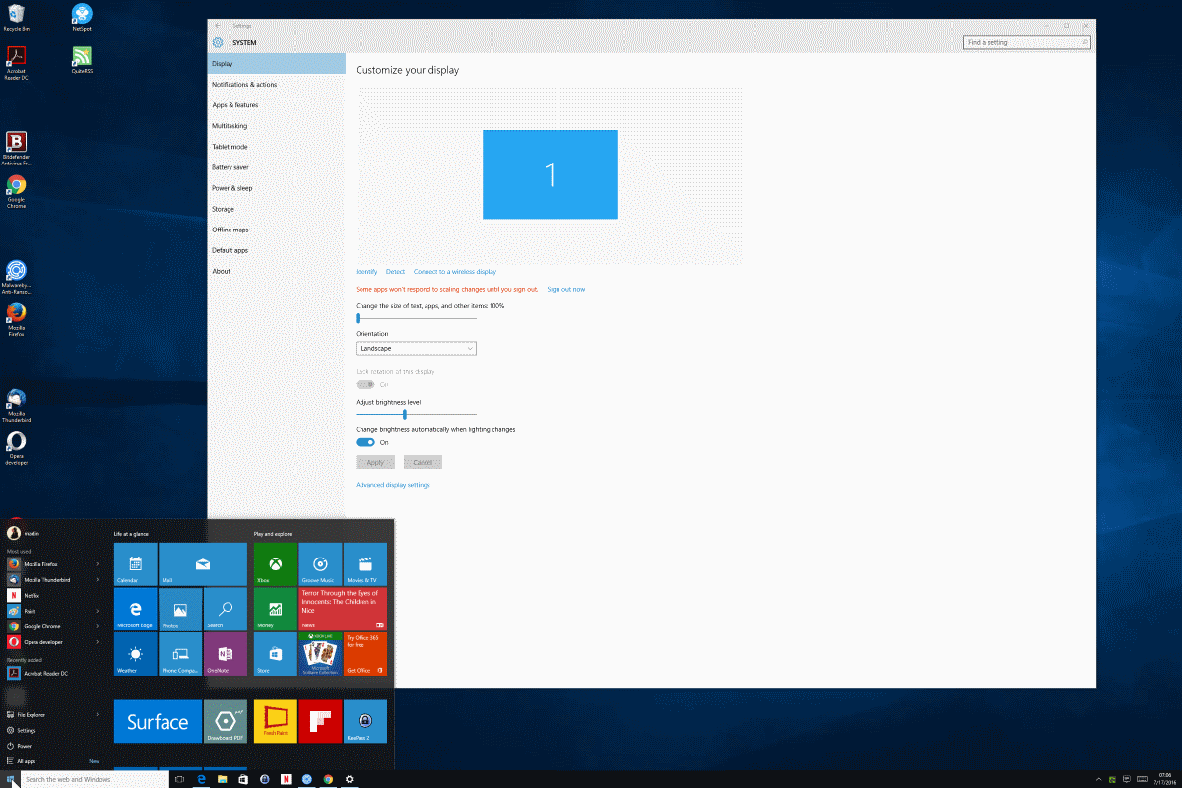Open Power & sleep settings
The width and height of the screenshot is (1182, 788).
277,188
